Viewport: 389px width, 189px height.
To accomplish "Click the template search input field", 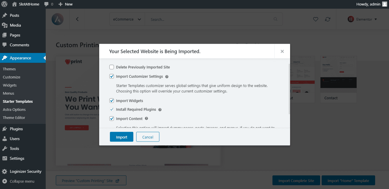I will tap(211, 19).
